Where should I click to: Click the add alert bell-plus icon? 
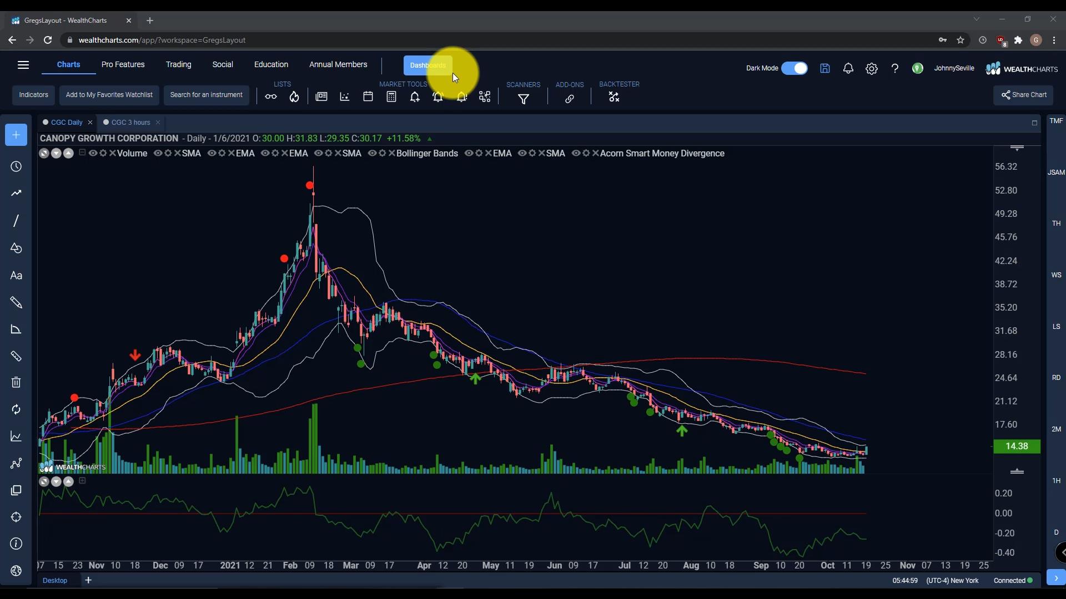(x=415, y=97)
